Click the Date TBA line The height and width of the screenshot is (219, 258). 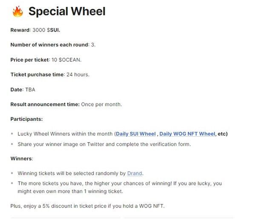pos(23,90)
